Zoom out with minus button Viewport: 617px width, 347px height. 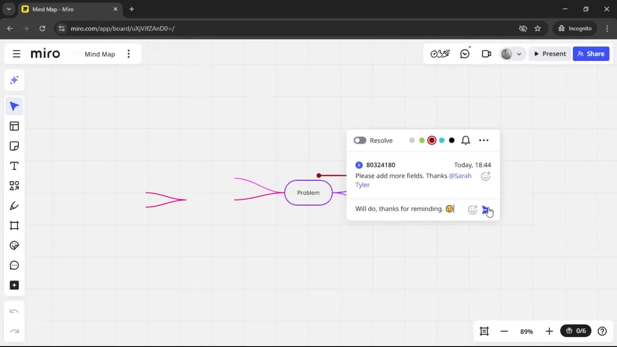point(504,331)
